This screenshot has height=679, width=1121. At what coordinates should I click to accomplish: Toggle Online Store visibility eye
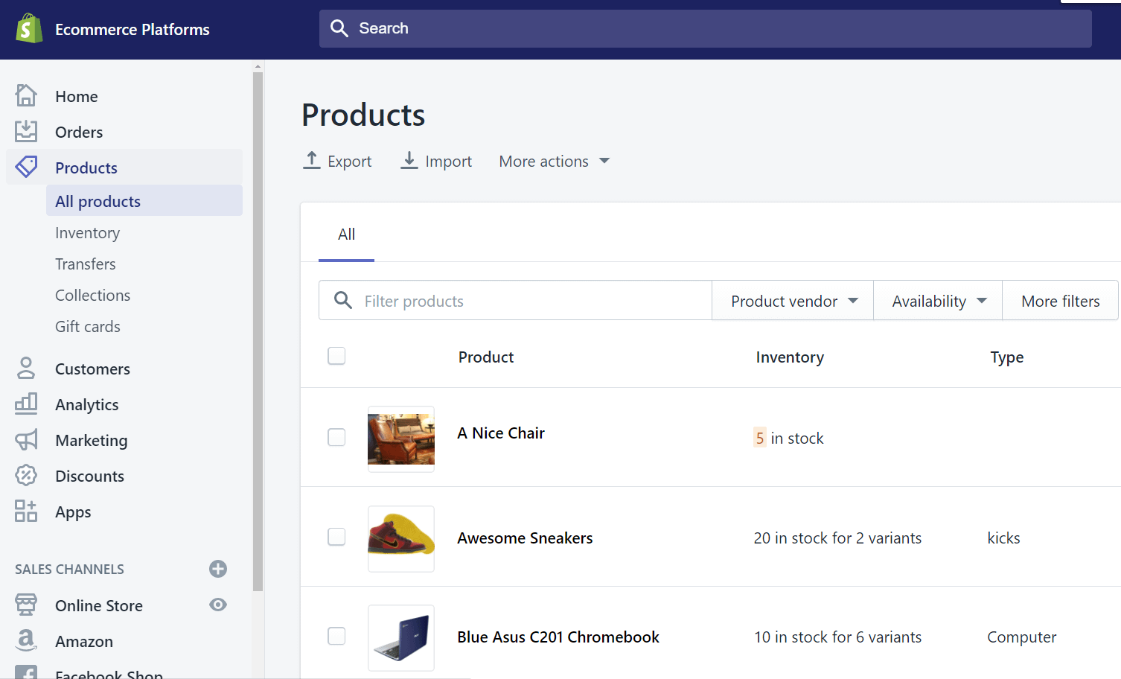(x=217, y=605)
